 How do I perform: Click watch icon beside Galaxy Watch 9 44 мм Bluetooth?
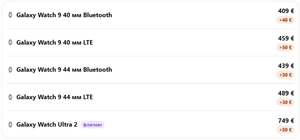tap(10, 70)
